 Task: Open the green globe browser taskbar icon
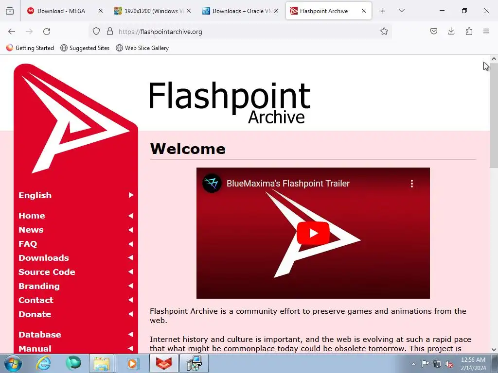(73, 363)
